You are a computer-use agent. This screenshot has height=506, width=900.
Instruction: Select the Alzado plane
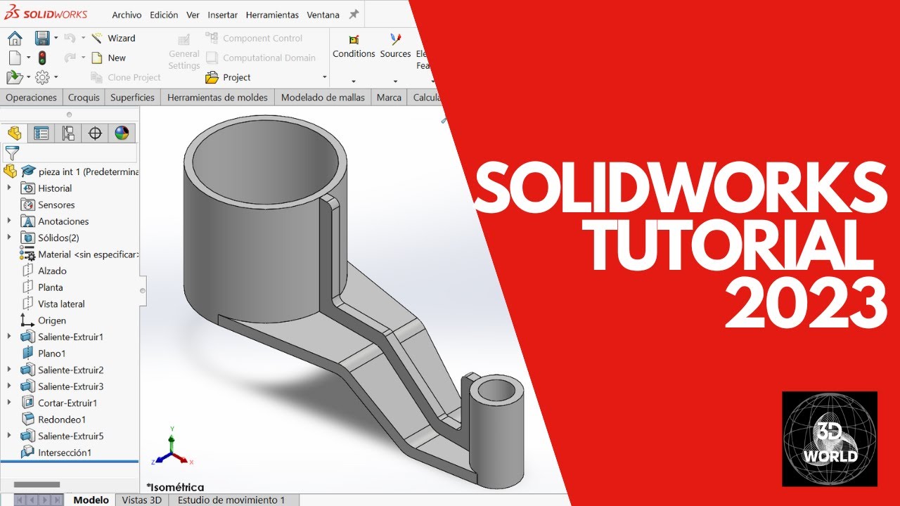click(44, 271)
